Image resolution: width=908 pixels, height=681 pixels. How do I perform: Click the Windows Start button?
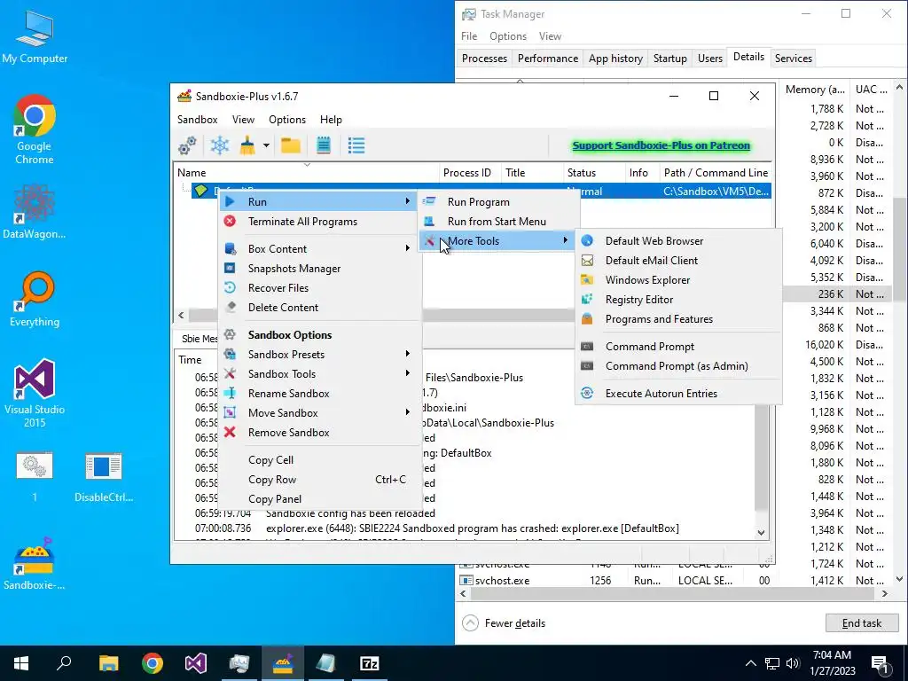[x=21, y=663]
